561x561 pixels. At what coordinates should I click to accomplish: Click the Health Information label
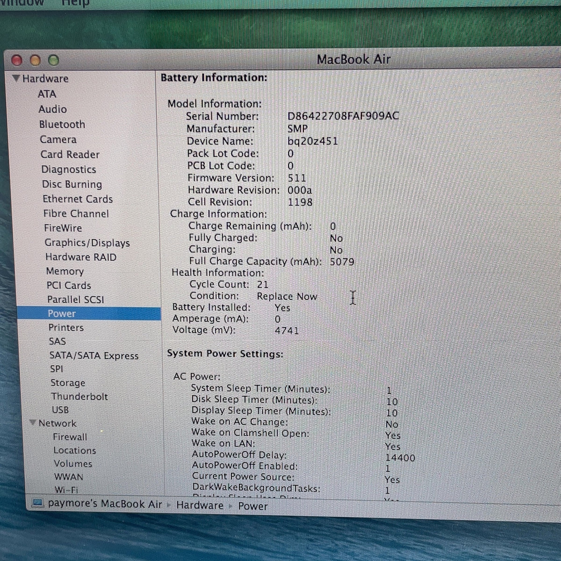click(x=218, y=273)
